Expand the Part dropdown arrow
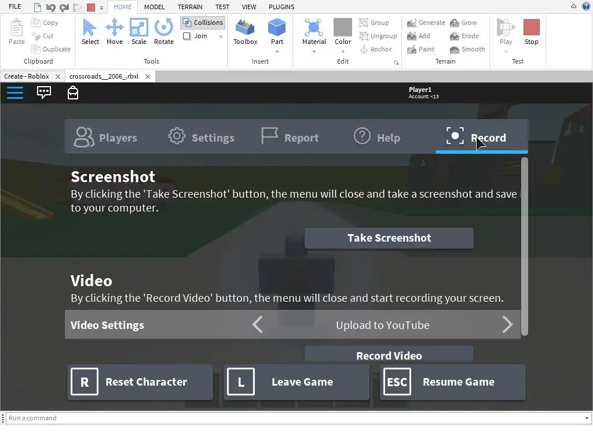The width and height of the screenshot is (593, 444). tap(277, 51)
